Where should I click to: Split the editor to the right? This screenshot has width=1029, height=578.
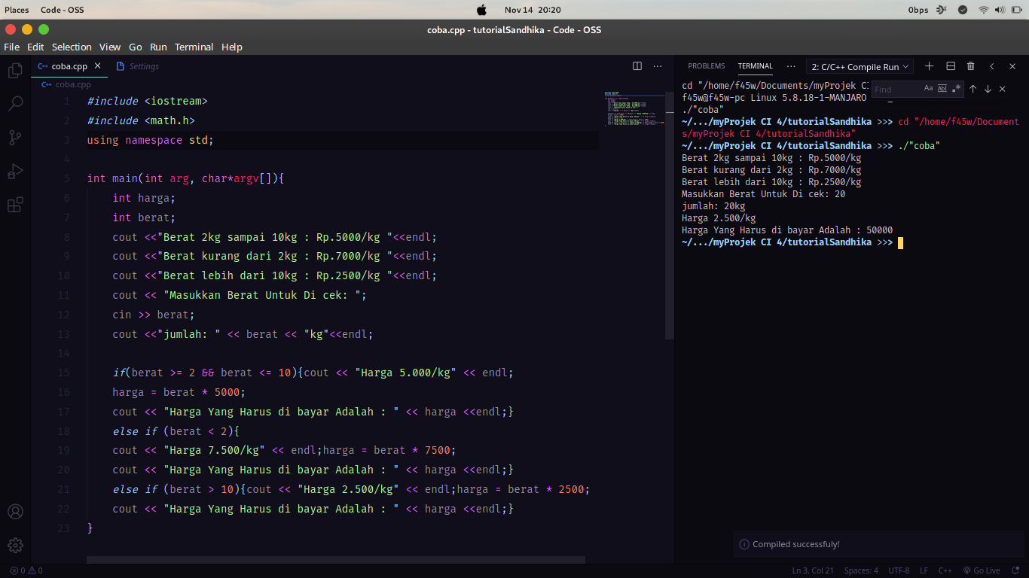pyautogui.click(x=637, y=66)
